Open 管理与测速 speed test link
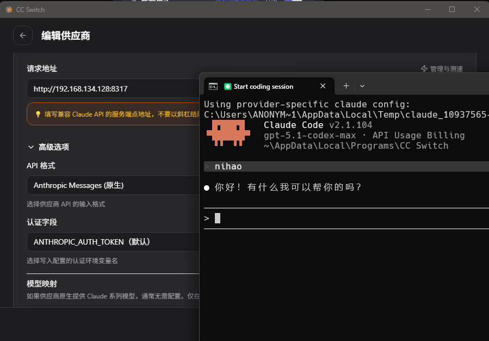 click(x=442, y=69)
